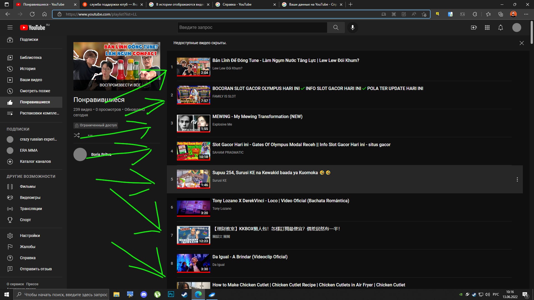Open browser extensions puzzle icon

click(x=475, y=14)
